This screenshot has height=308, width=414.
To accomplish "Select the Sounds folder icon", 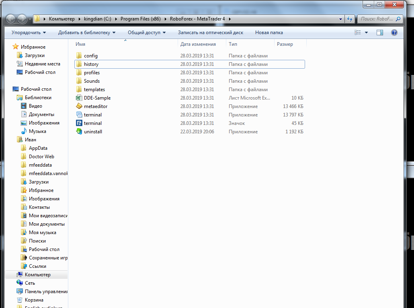I will 79,81.
